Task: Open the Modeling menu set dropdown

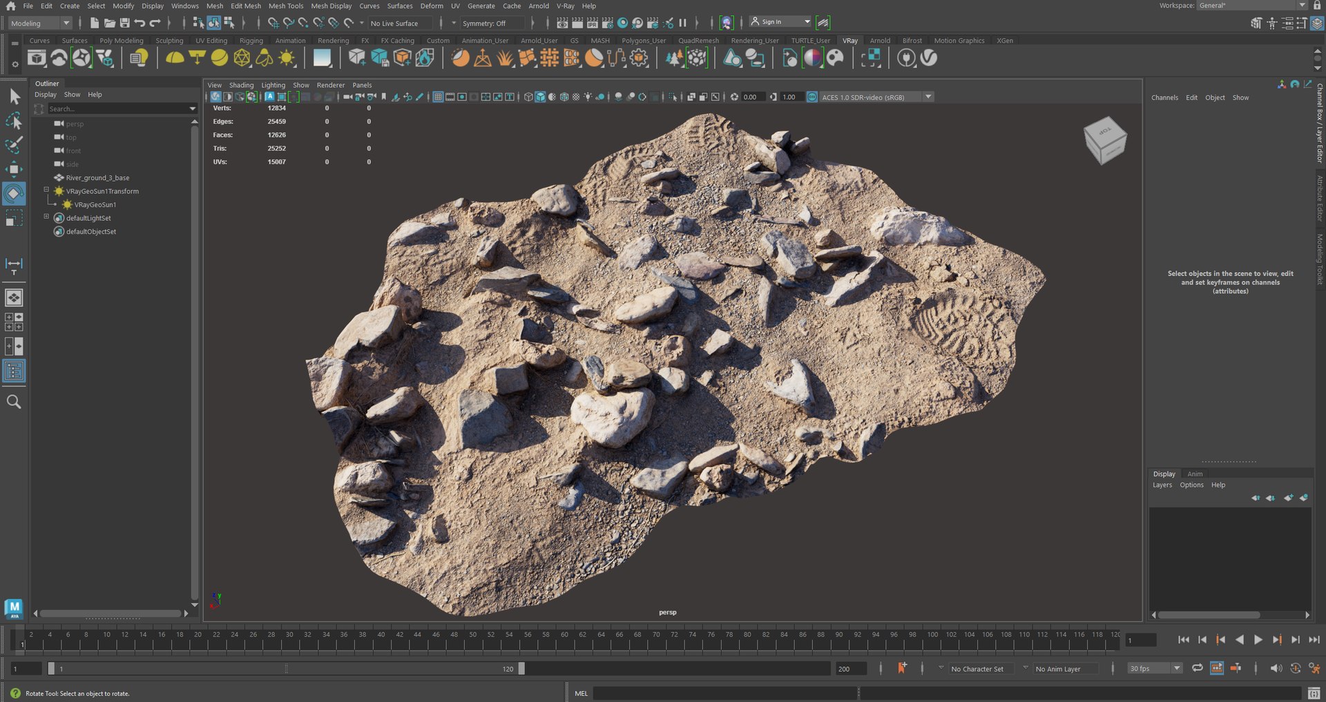Action: tap(41, 23)
